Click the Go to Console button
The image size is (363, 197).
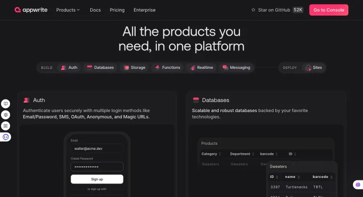(328, 10)
